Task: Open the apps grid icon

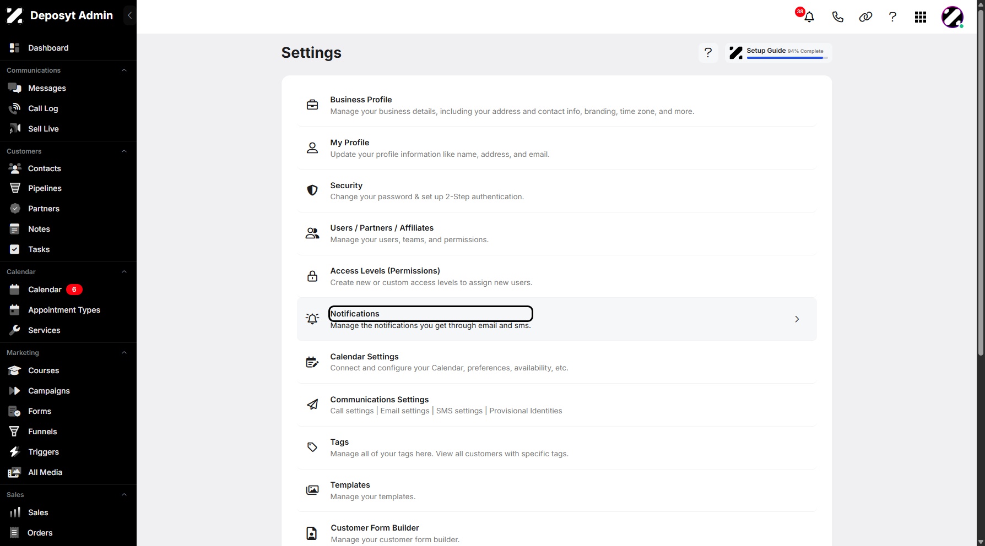Action: coord(921,17)
